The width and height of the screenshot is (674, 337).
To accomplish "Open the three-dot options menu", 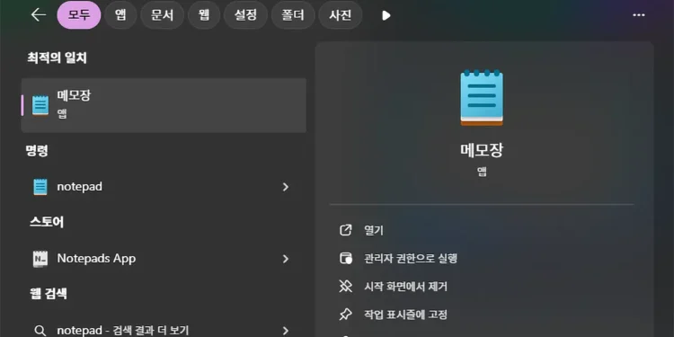I will [x=639, y=15].
